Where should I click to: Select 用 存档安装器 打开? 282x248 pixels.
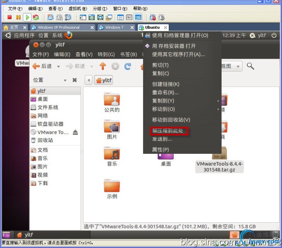tap(182, 46)
